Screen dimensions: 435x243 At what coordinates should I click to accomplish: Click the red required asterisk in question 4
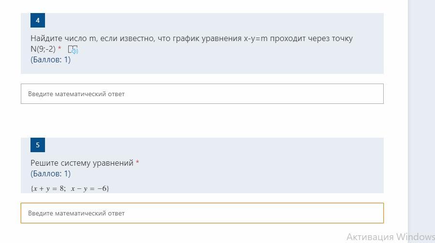60,48
